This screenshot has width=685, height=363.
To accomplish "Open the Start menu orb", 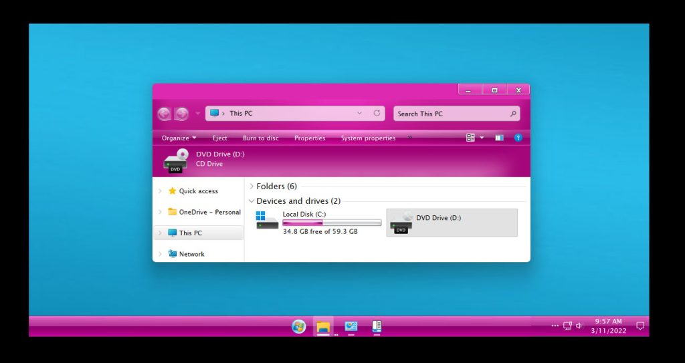I will click(299, 326).
